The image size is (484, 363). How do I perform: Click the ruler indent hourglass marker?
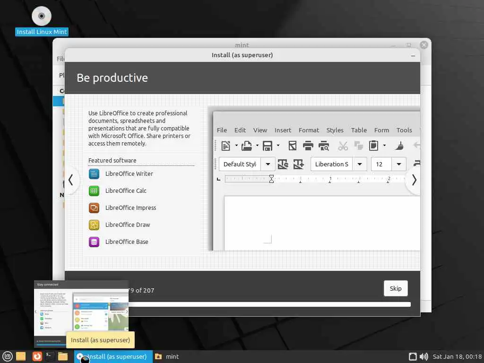[x=271, y=179]
